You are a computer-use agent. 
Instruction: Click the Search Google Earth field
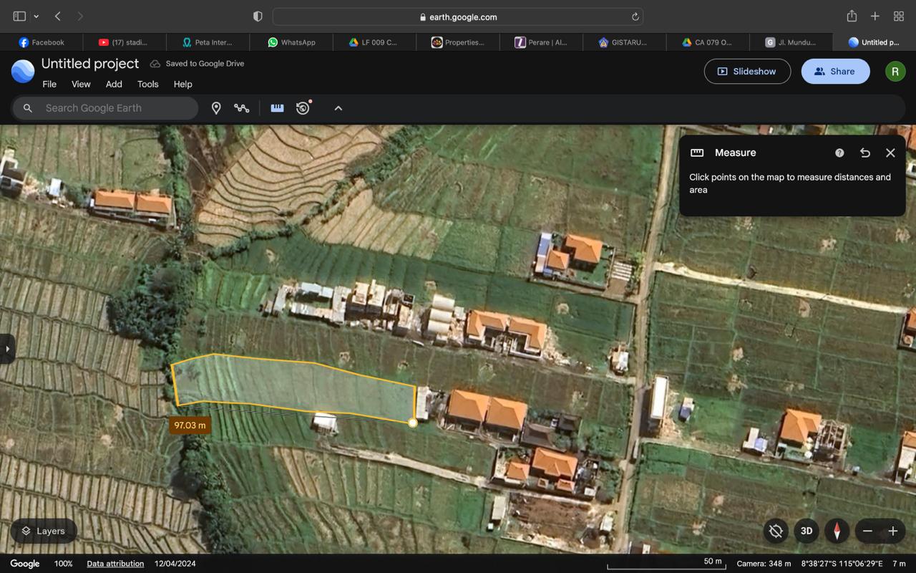click(114, 108)
